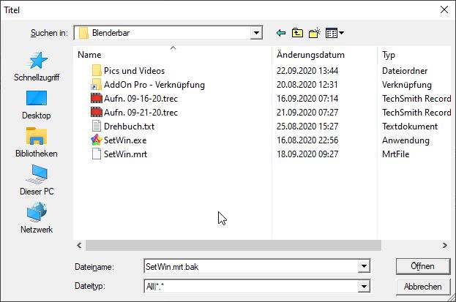This screenshot has height=302, width=456.
Task: Select Dieser PC in the sidebar
Action: (37, 181)
